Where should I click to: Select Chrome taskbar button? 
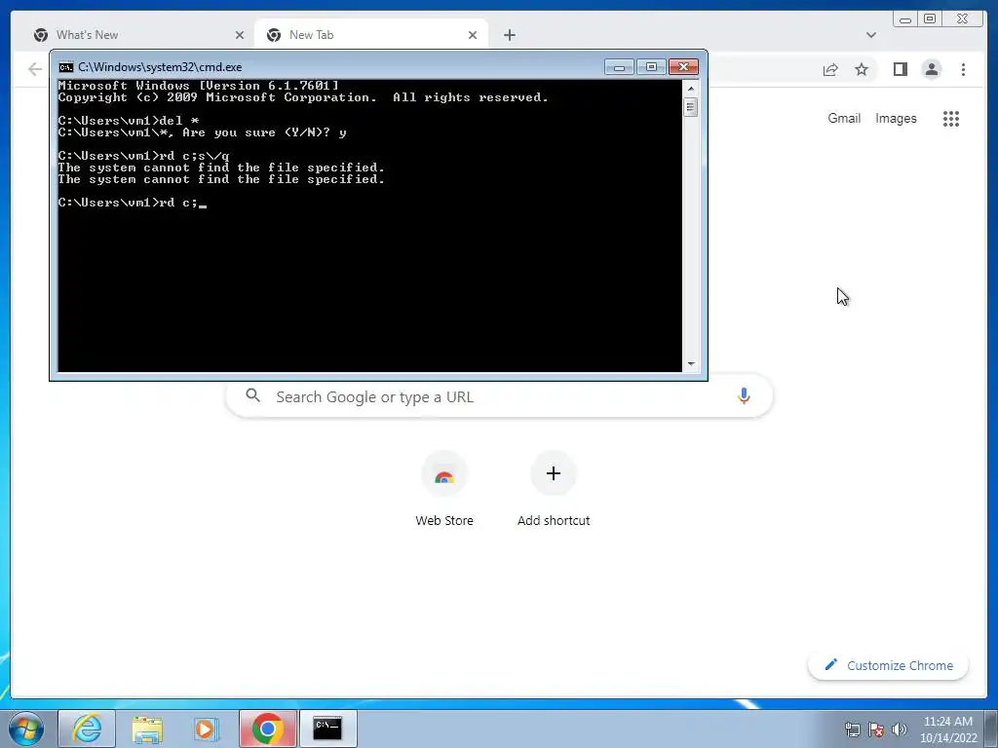(x=267, y=729)
